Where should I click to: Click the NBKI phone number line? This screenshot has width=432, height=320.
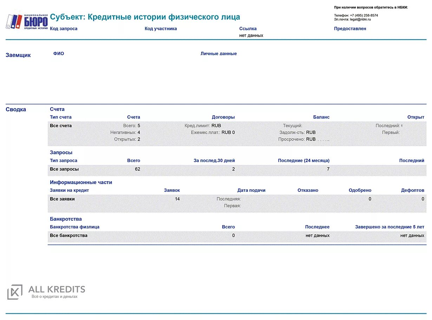[356, 15]
